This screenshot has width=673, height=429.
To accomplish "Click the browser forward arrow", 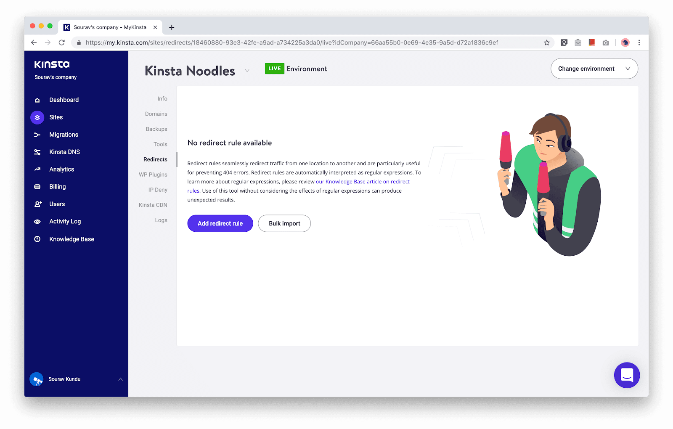I will click(48, 42).
